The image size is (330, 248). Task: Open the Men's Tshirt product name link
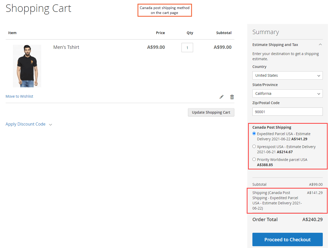[x=66, y=47]
